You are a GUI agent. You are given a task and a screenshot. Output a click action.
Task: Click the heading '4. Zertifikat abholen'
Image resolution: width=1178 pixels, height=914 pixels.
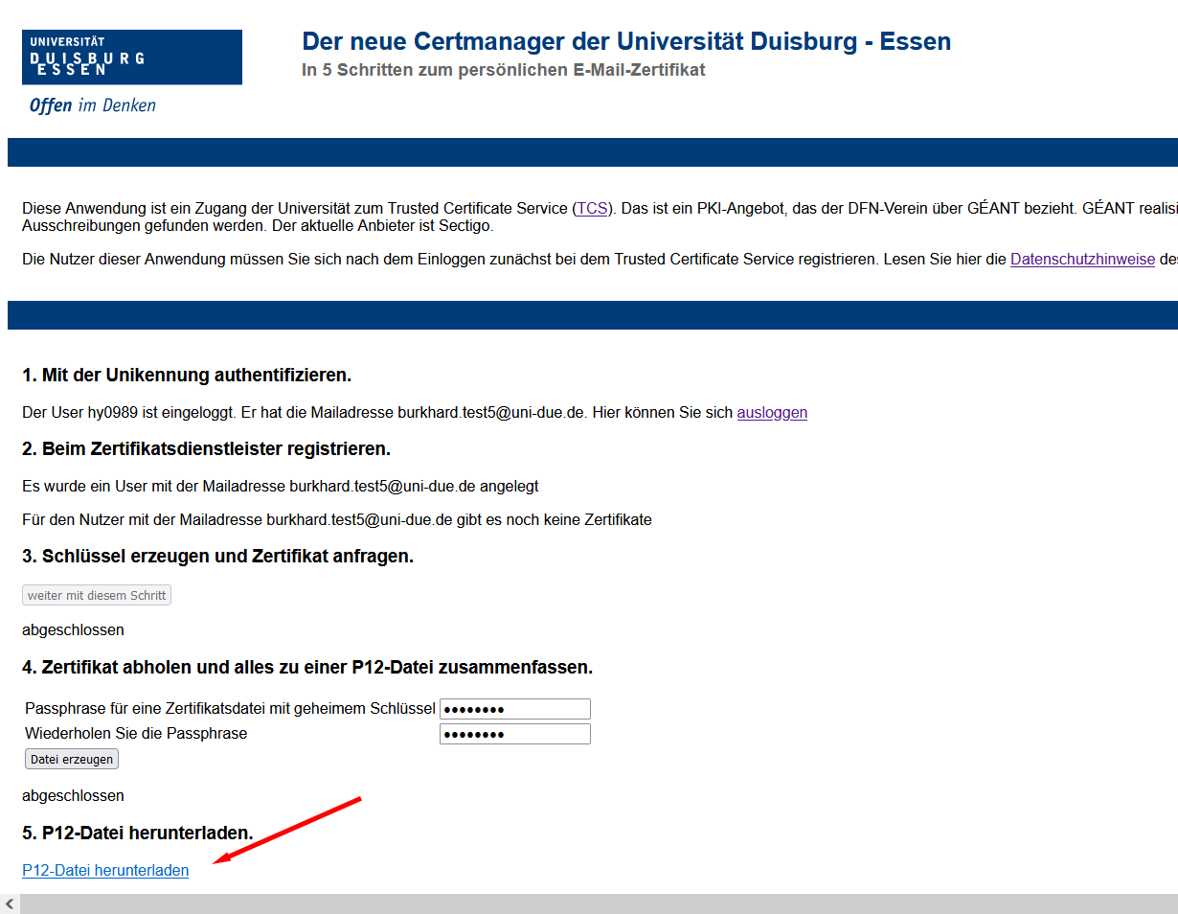[x=306, y=668]
